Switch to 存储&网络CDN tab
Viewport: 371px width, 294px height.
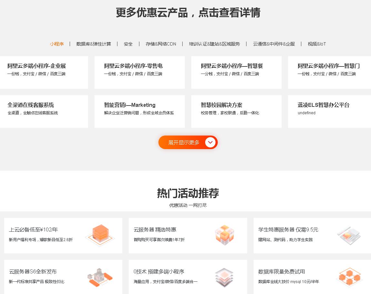(161, 44)
